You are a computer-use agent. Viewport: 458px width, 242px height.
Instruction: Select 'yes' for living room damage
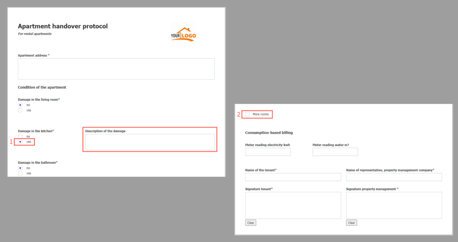(x=20, y=110)
